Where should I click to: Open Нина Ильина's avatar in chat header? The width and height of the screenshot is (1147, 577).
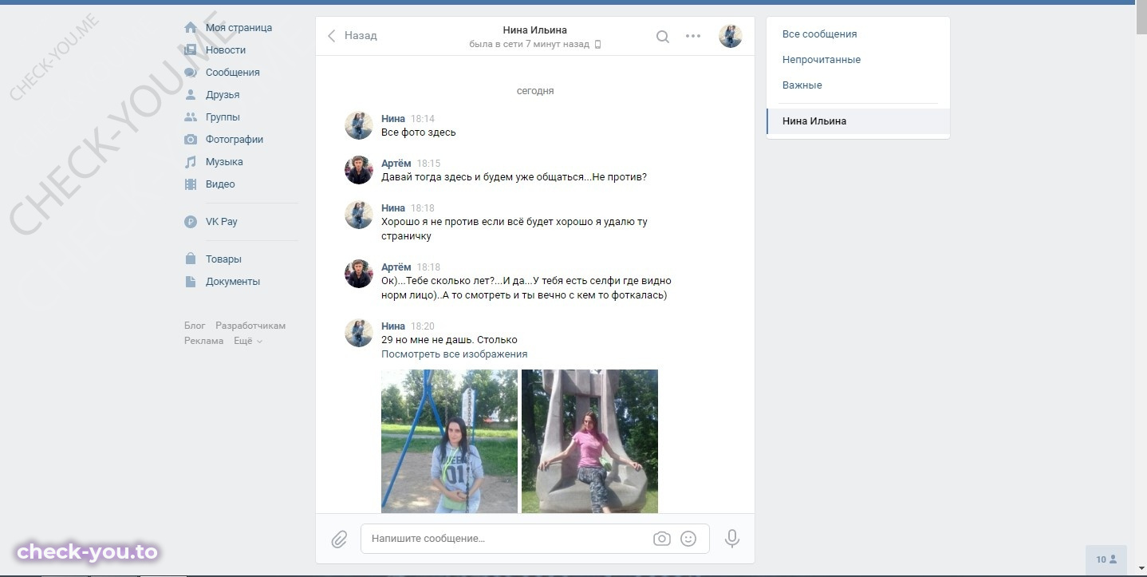pyautogui.click(x=731, y=36)
